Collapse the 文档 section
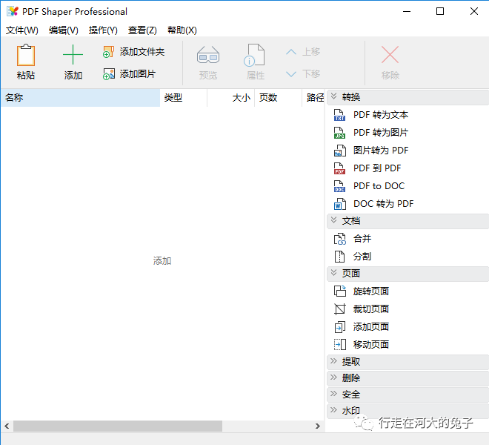 pyautogui.click(x=333, y=220)
